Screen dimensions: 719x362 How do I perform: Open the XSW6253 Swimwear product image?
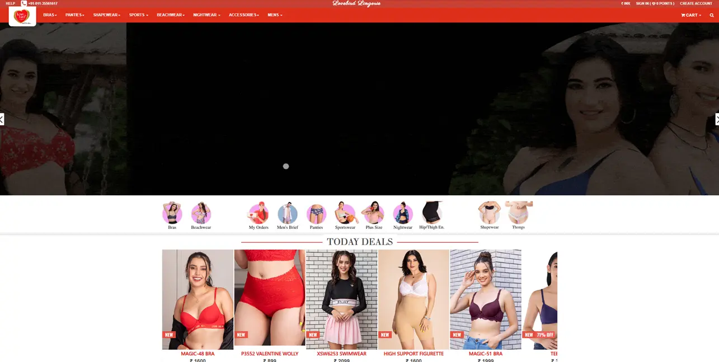click(x=341, y=299)
